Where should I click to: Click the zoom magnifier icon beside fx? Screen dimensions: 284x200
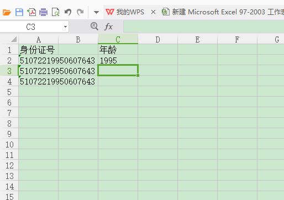click(x=94, y=27)
